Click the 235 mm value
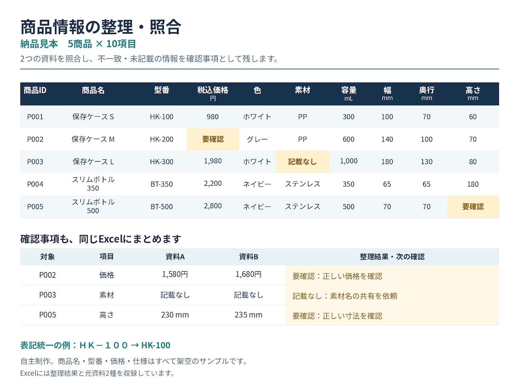 click(248, 315)
